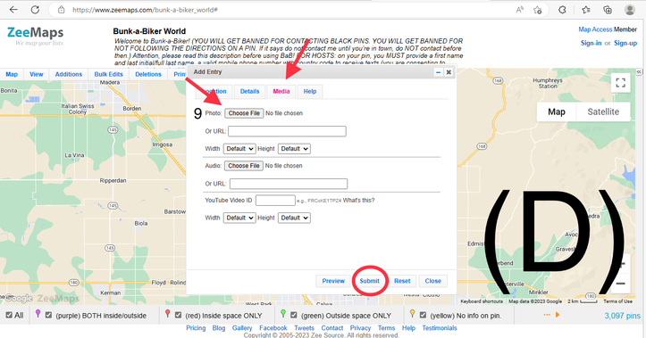Reset the Add Entry form
The width and height of the screenshot is (646, 338).
click(402, 281)
